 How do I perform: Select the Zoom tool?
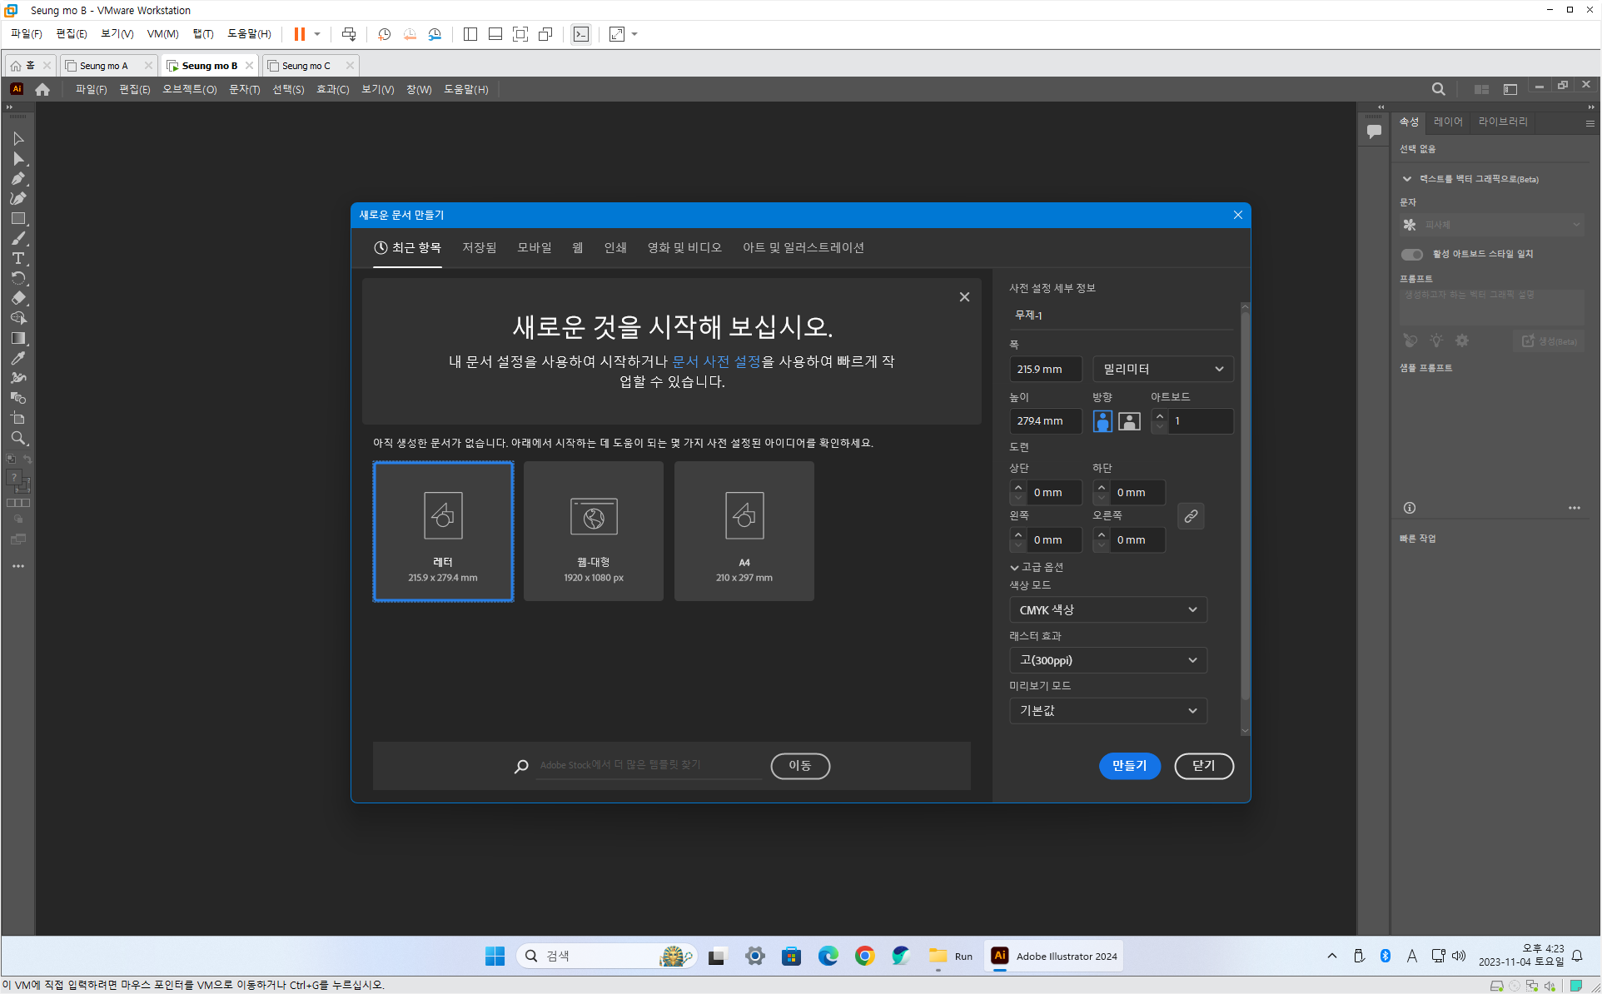(18, 438)
